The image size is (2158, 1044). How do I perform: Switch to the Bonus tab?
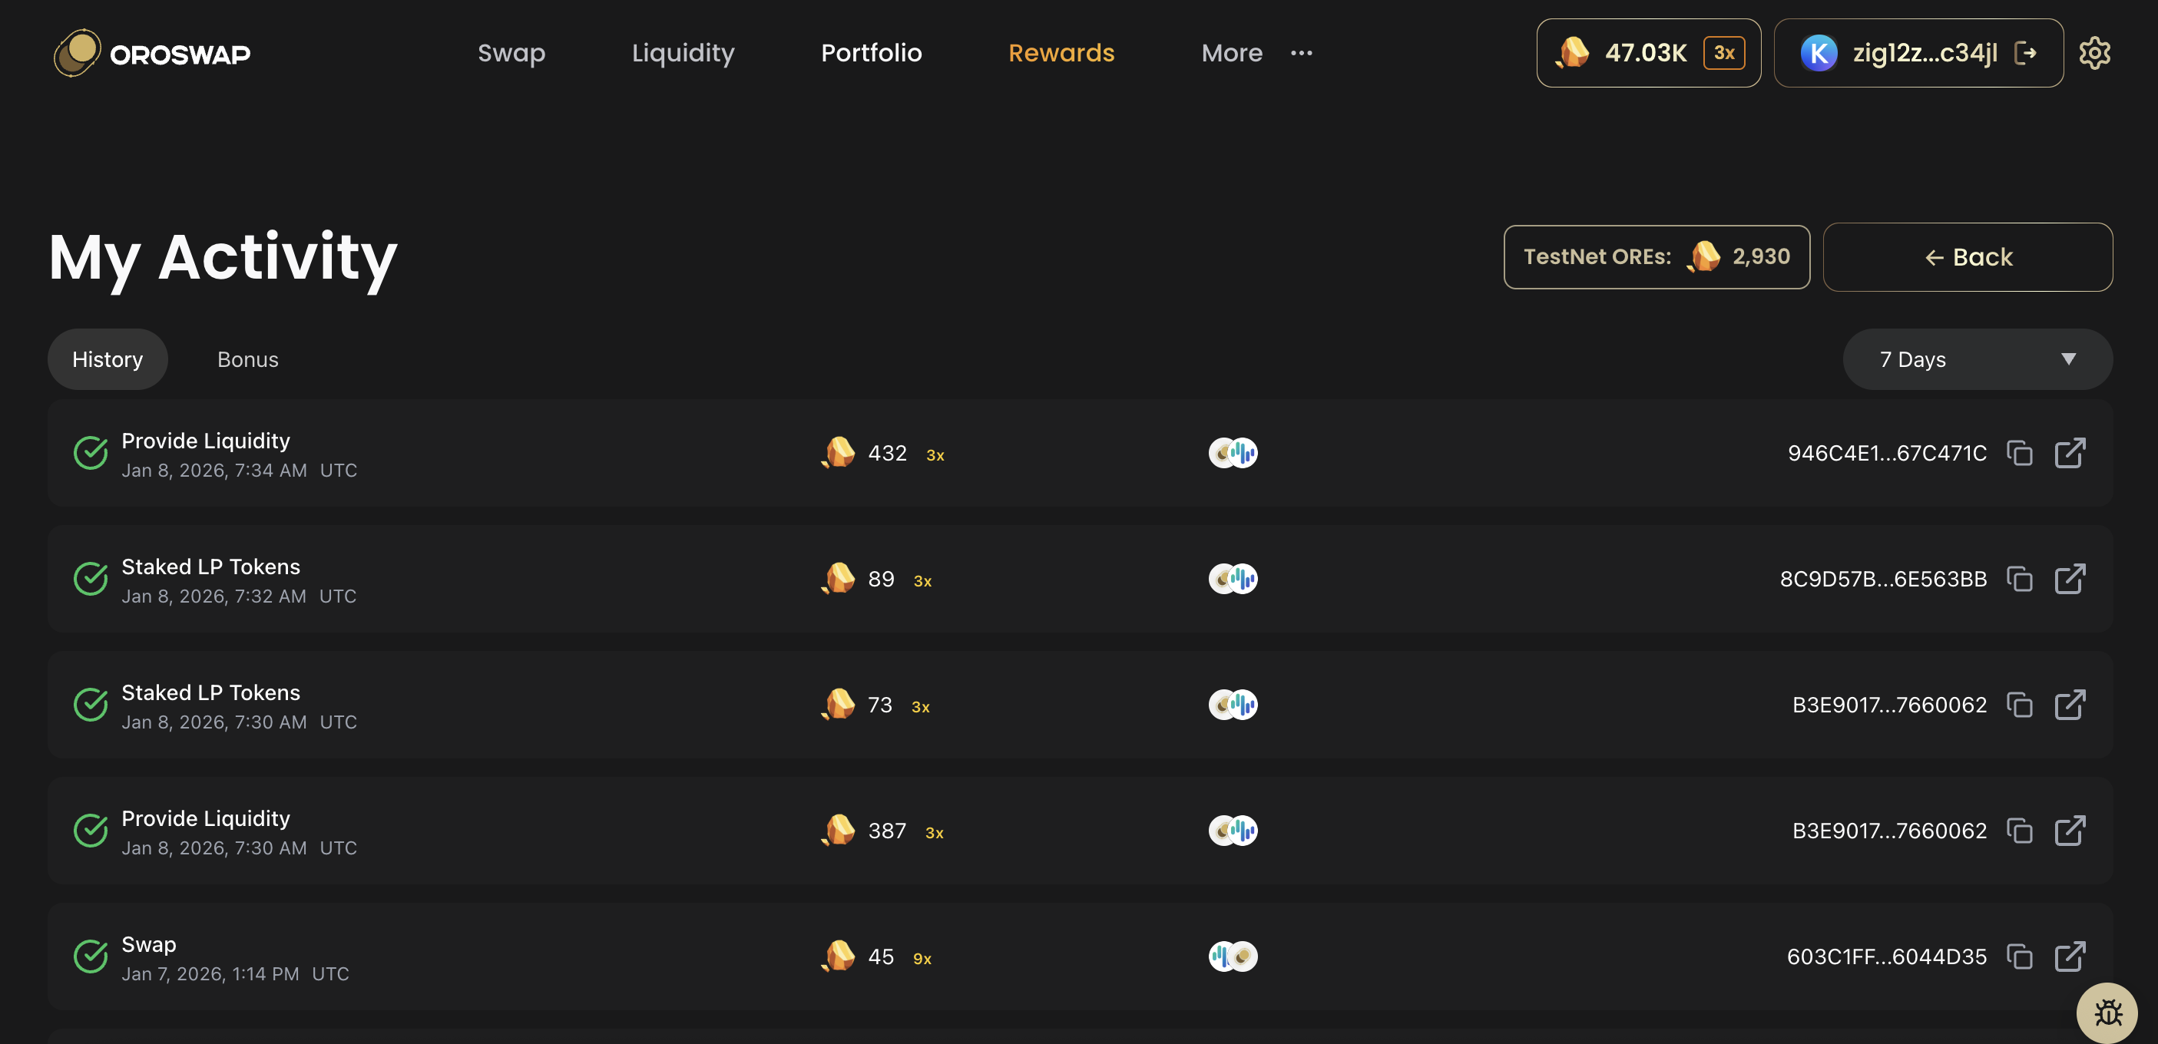click(x=248, y=359)
